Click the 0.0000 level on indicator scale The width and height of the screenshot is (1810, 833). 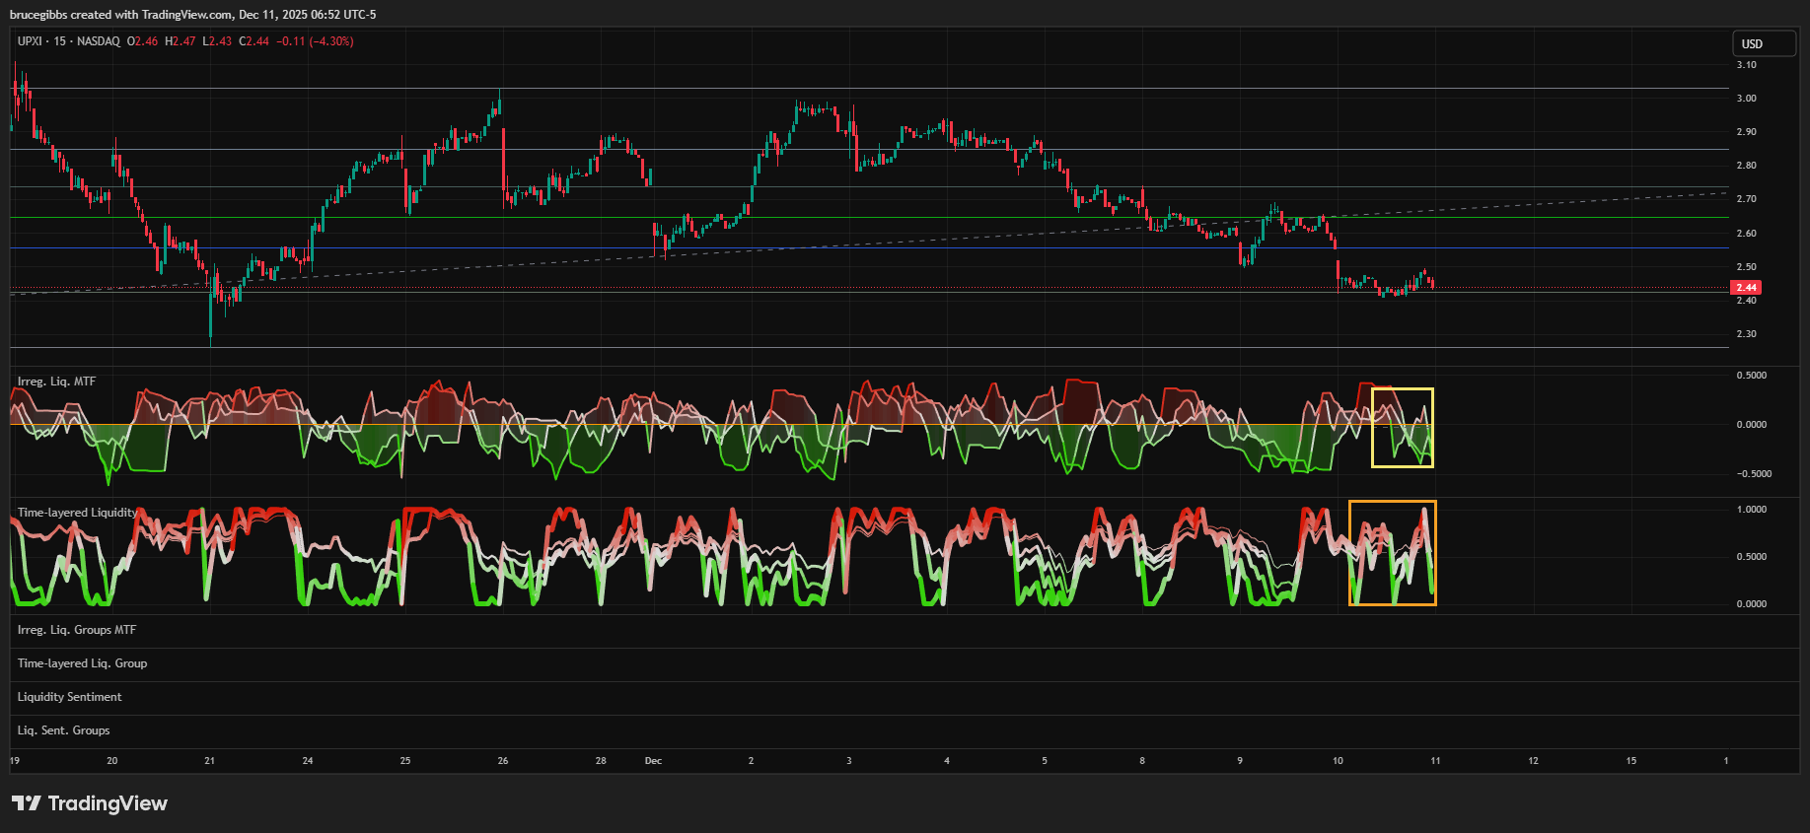[1751, 425]
